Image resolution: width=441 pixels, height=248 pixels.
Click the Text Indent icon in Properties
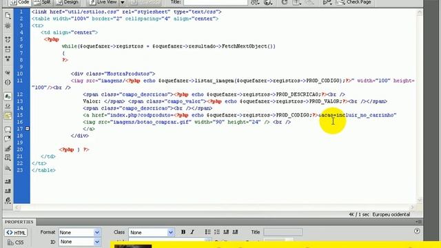[x=235, y=232]
